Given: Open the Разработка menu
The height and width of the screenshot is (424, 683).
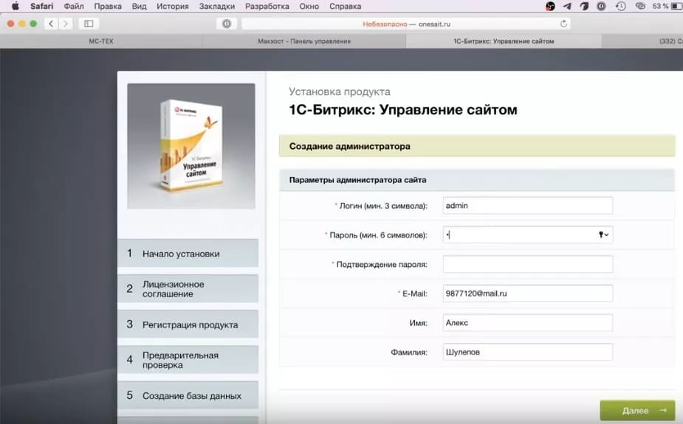Looking at the screenshot, I should pyautogui.click(x=267, y=6).
